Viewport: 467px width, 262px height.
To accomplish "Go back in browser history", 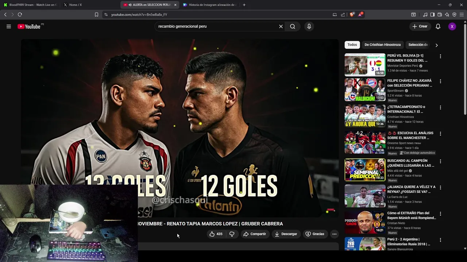I will (5, 15).
